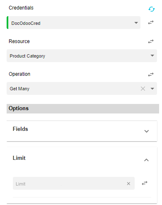Refresh the credentials list icon

pos(152,9)
